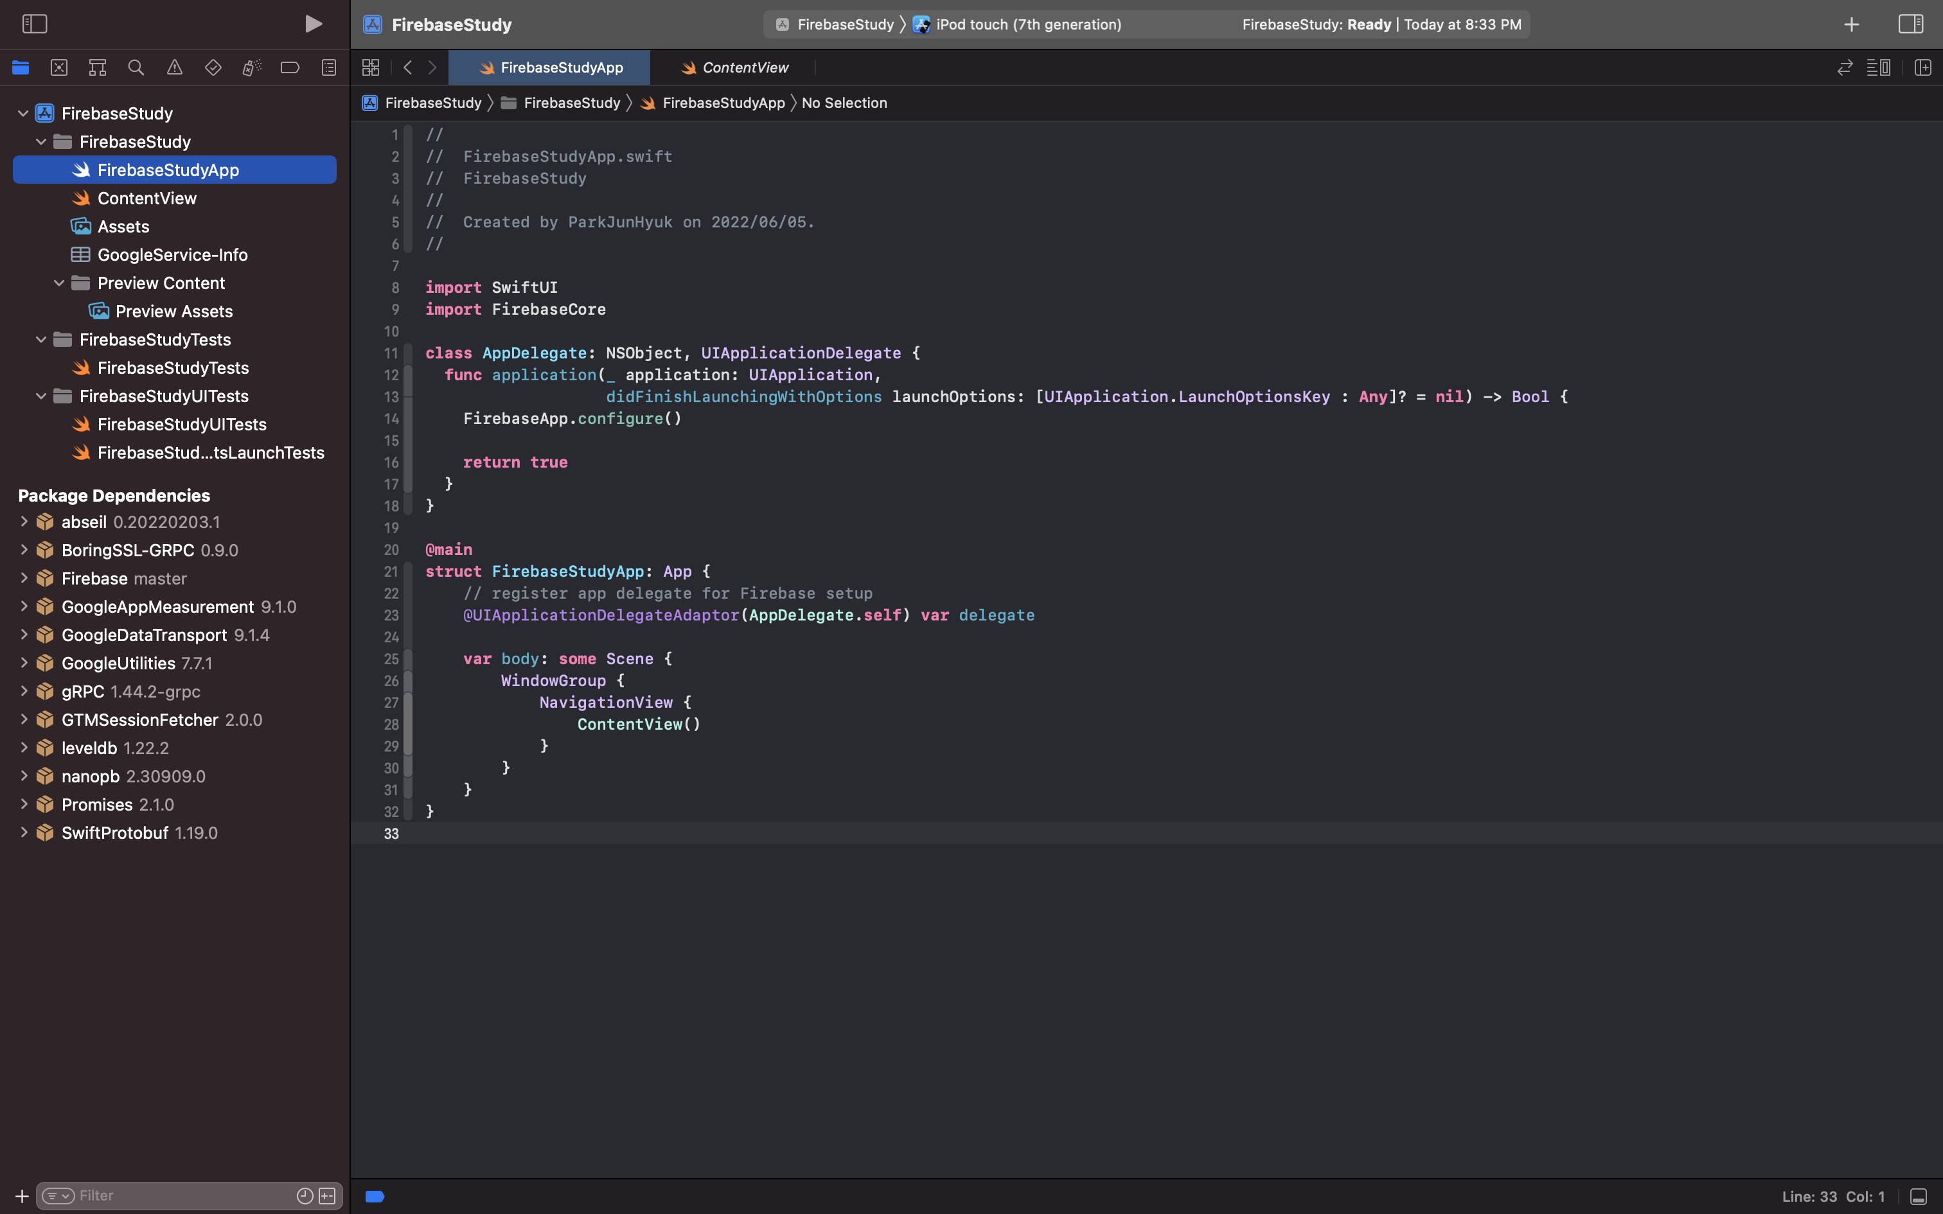Screen dimensions: 1943x1214
Task: Open No Selection symbol menu
Action: [844, 103]
